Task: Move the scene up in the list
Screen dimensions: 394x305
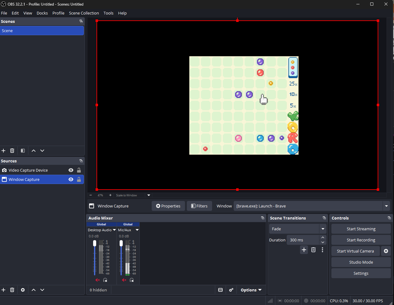Action: tap(34, 151)
